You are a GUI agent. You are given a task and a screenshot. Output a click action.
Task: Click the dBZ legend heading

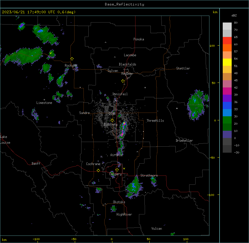click(x=234, y=15)
